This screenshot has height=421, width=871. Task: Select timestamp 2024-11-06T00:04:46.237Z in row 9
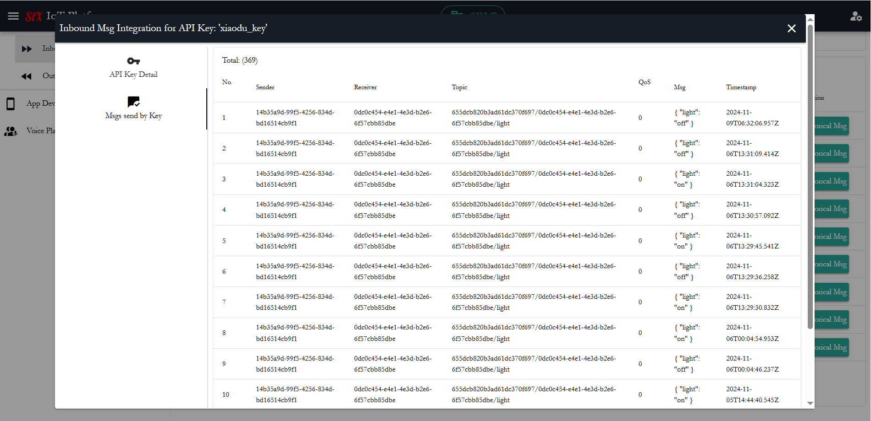coord(752,364)
